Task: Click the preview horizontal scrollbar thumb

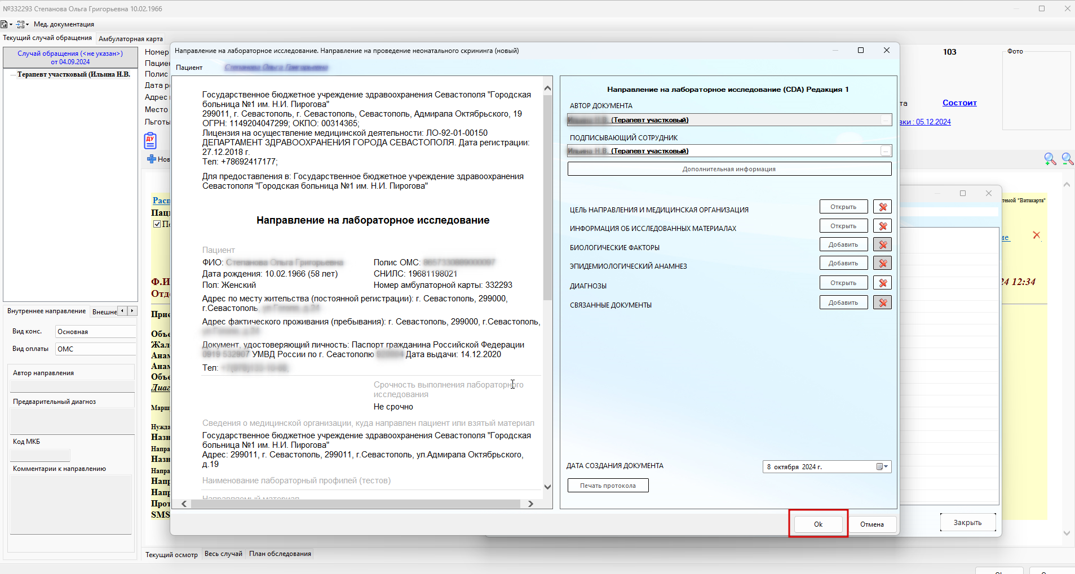Action: [355, 504]
